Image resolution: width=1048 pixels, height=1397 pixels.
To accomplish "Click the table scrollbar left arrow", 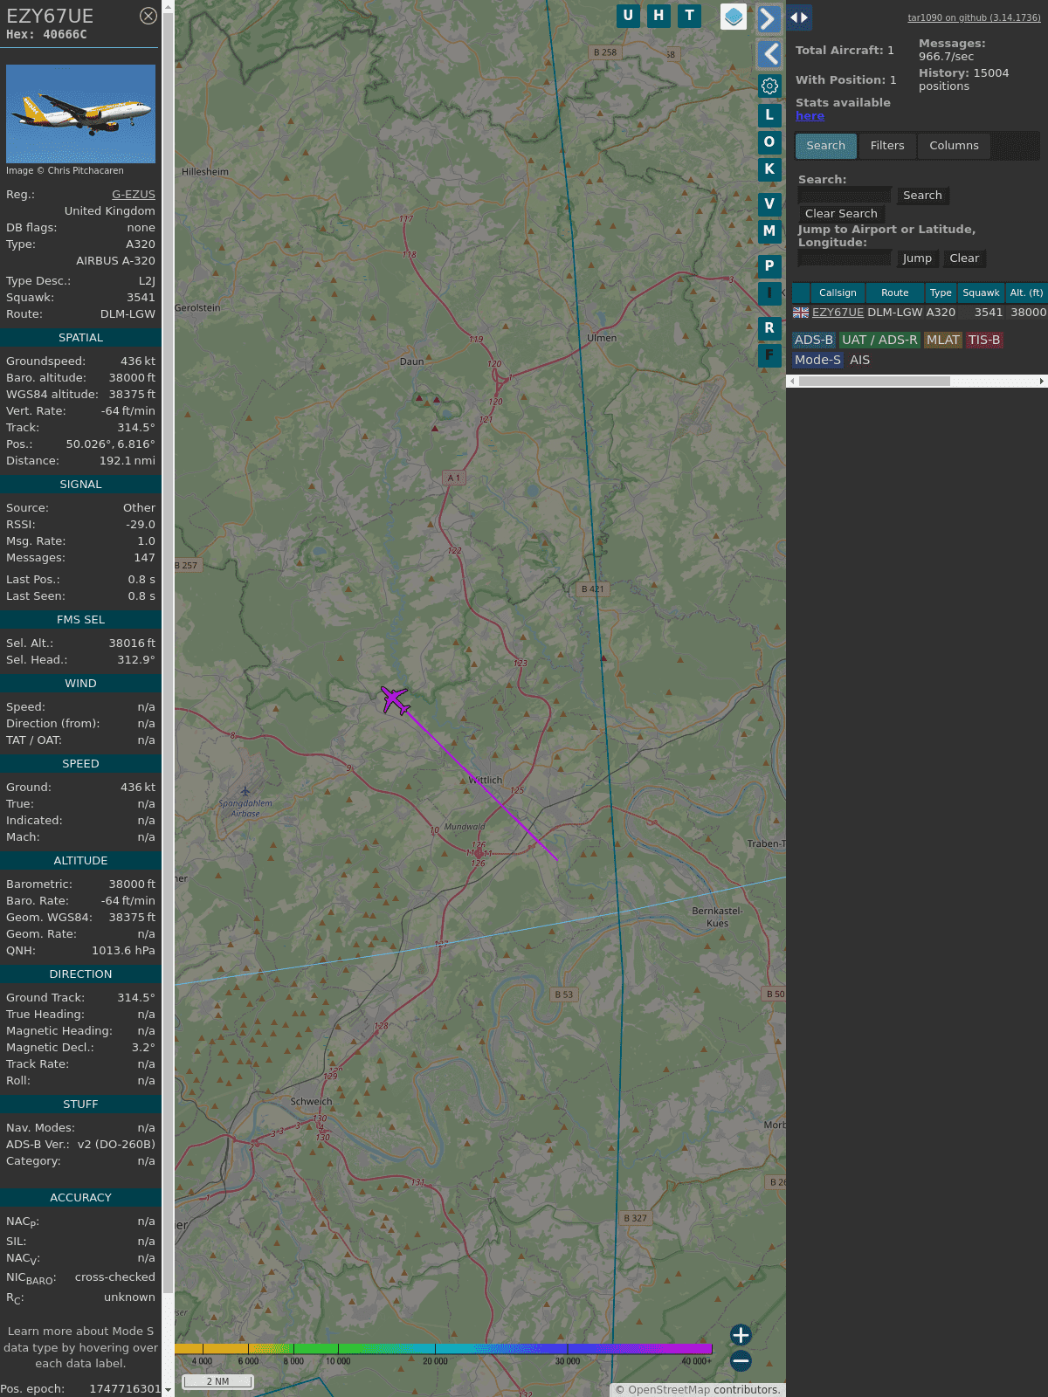I will [792, 381].
